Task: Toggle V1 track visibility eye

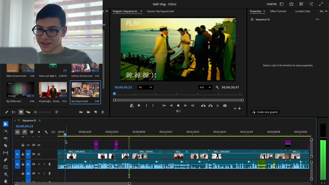Action: (x=39, y=154)
